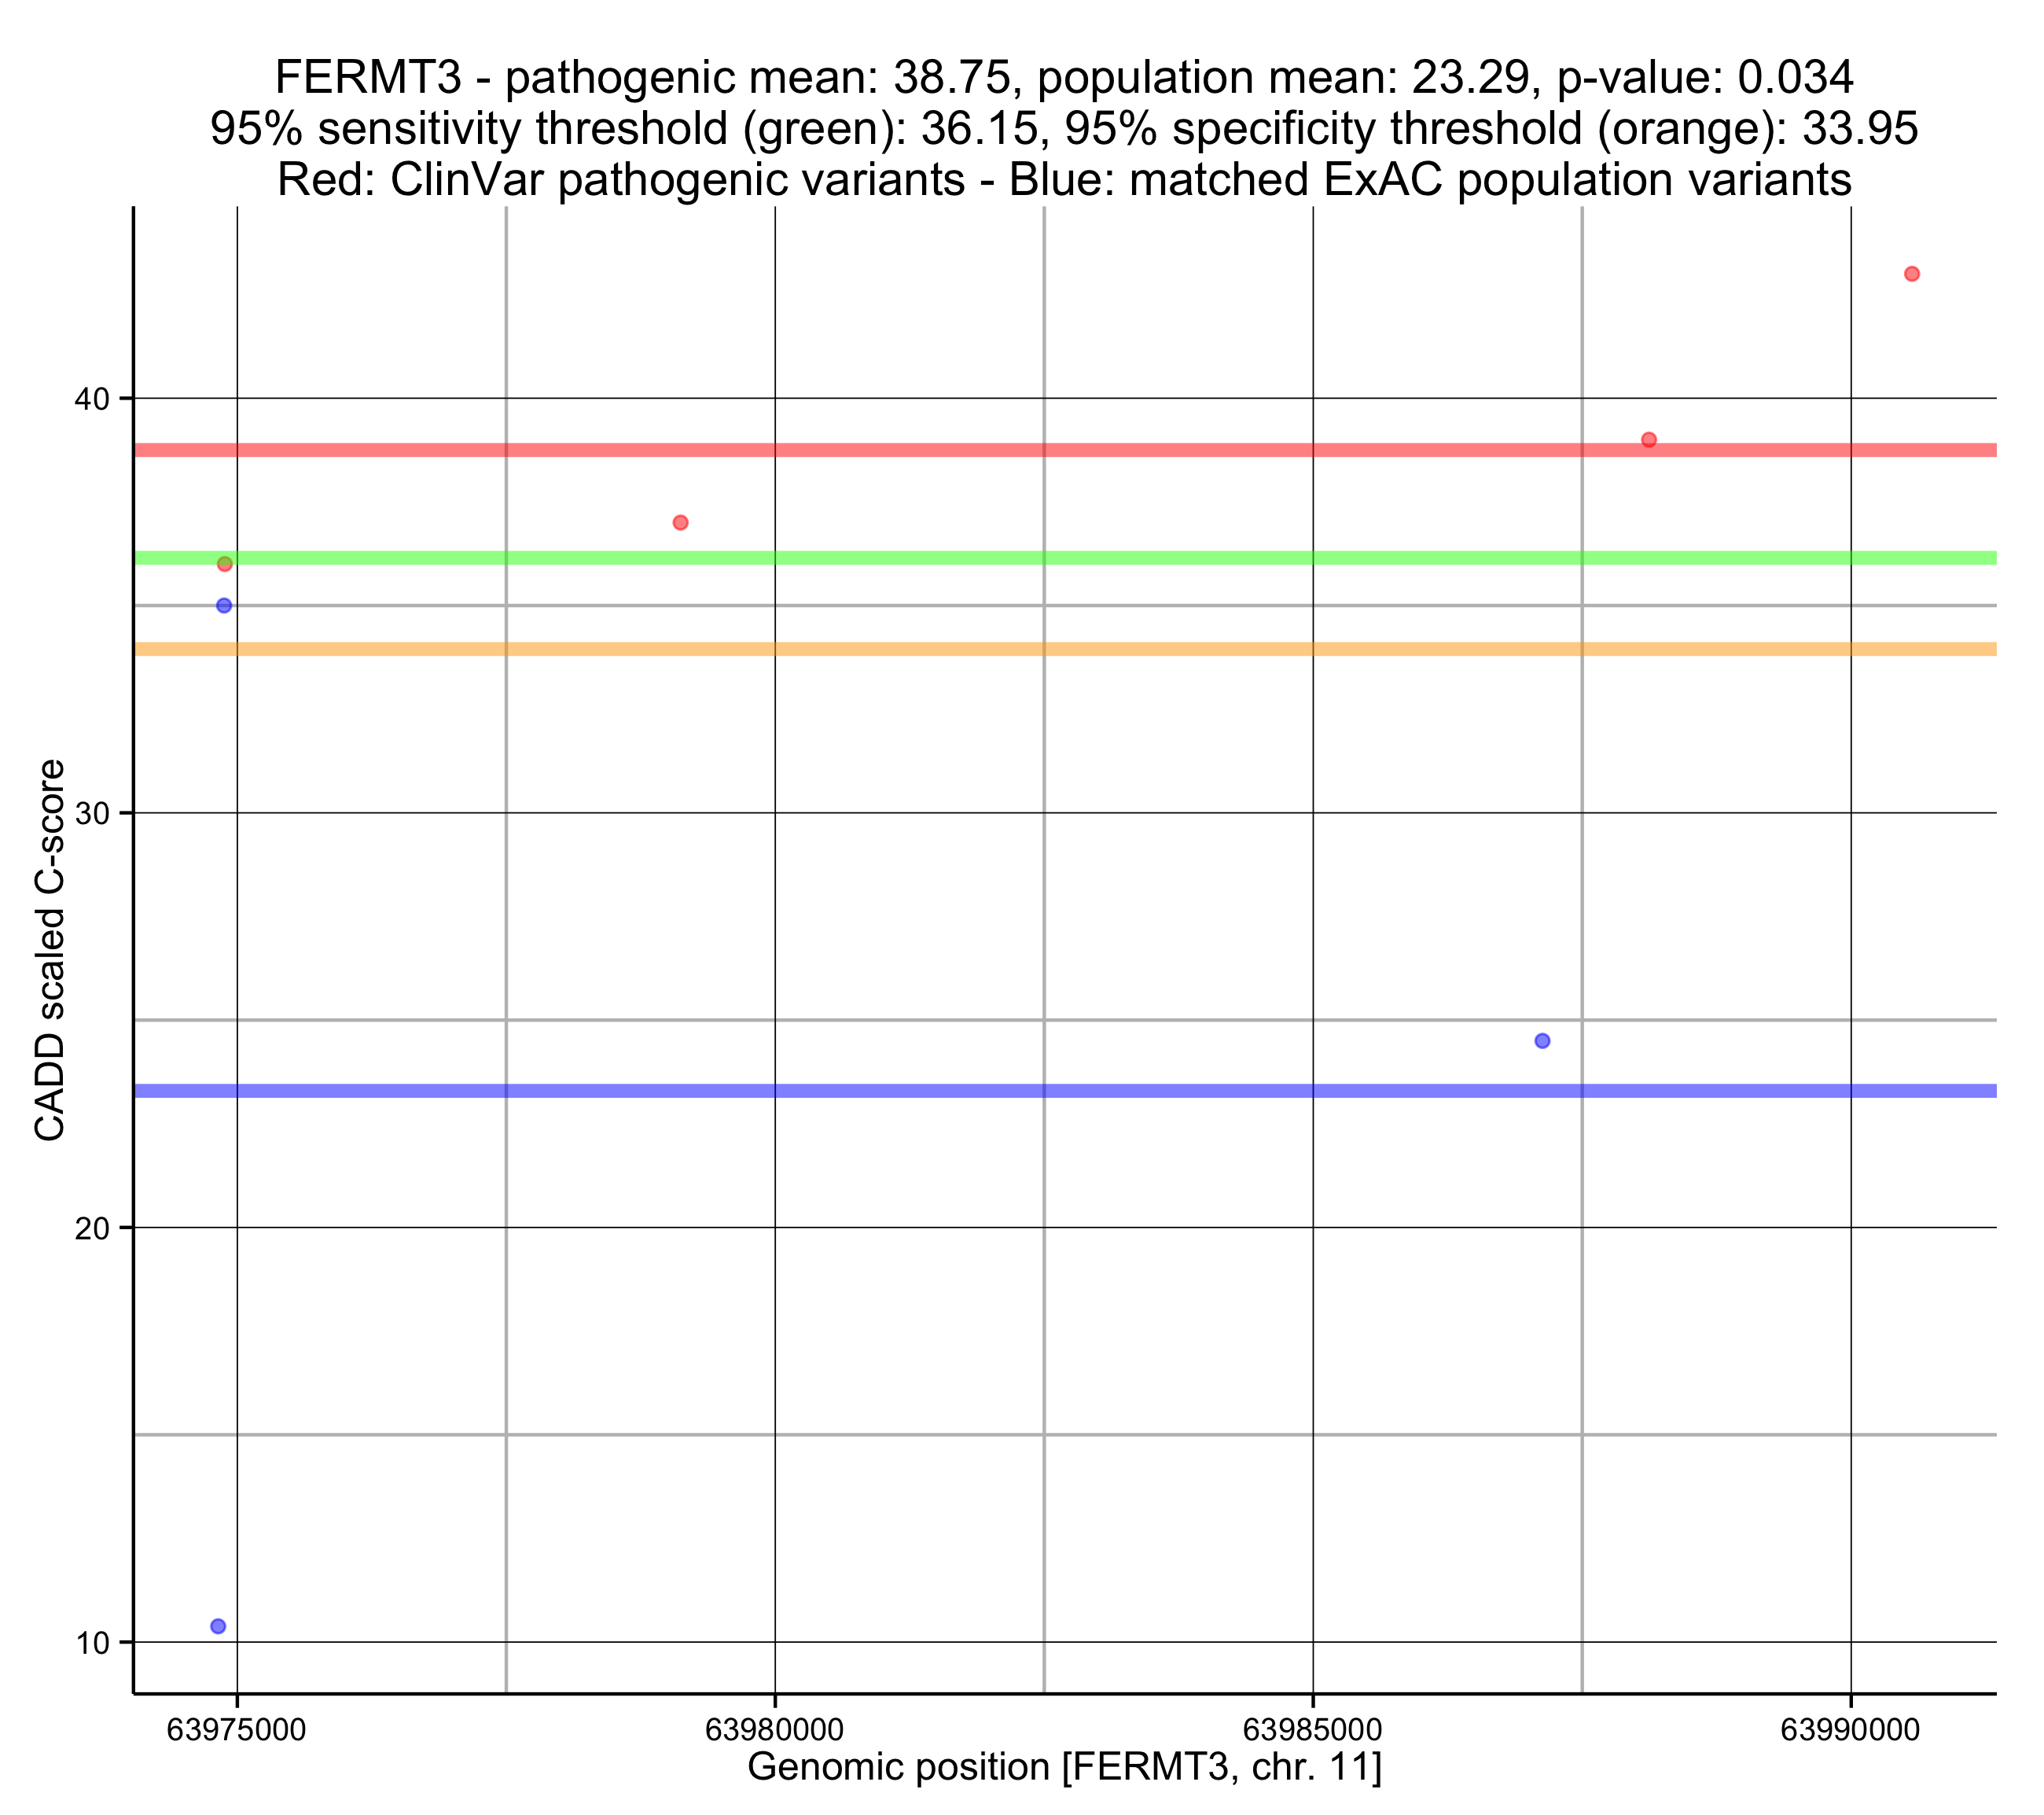The width and height of the screenshot is (2044, 1815).
Task: Click the FERMT3 pathogenic mean title line
Action: [1064, 77]
